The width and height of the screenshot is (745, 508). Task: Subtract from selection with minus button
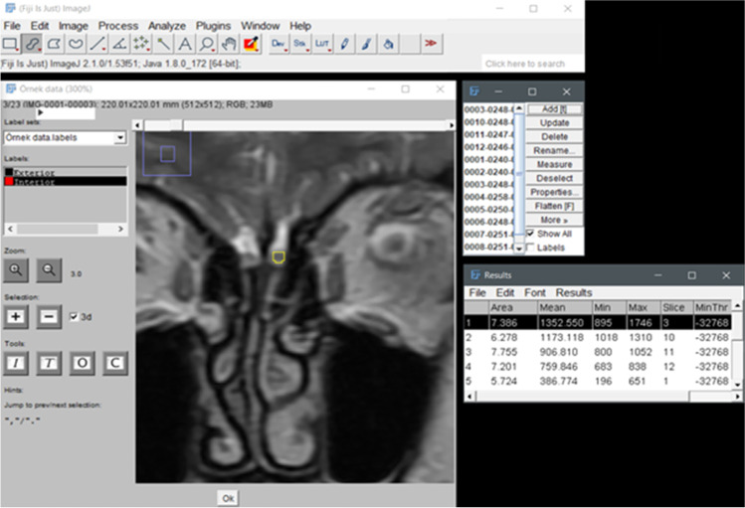coord(49,317)
